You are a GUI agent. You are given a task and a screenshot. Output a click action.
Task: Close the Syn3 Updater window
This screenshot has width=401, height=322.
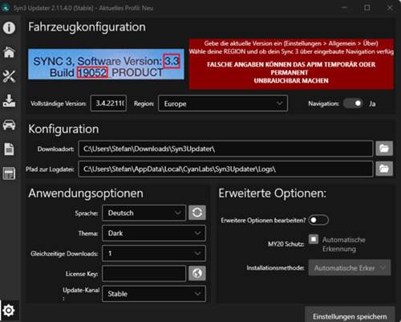[x=390, y=8]
